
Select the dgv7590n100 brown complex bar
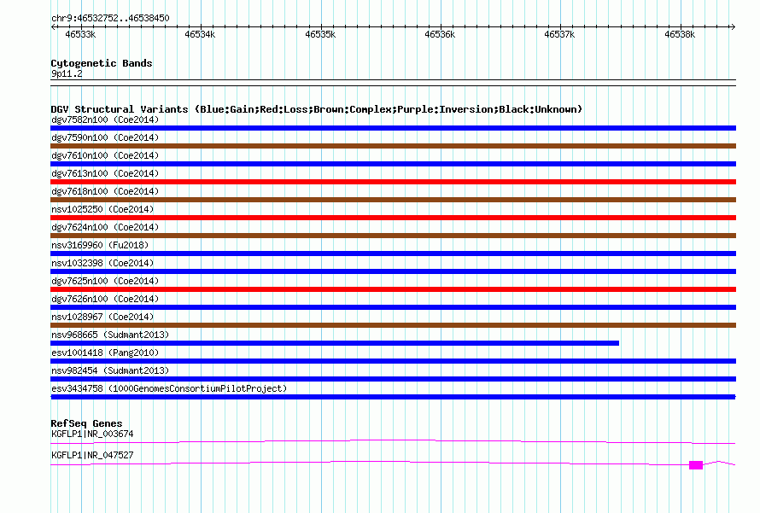(393, 146)
